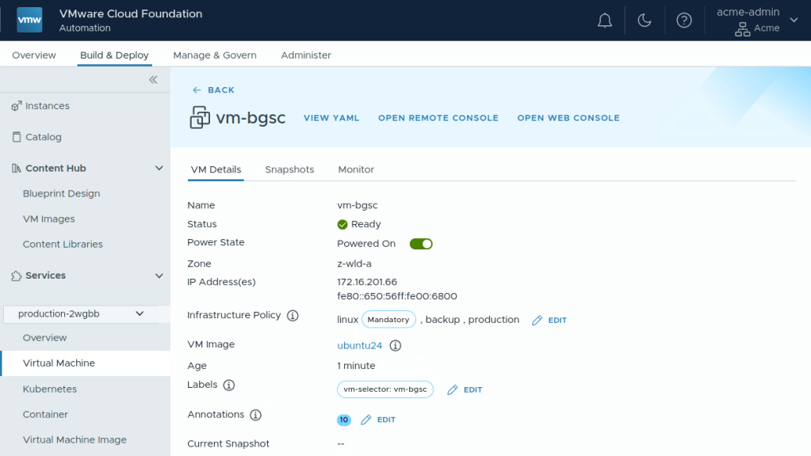Click the back arrow icon

tap(197, 90)
